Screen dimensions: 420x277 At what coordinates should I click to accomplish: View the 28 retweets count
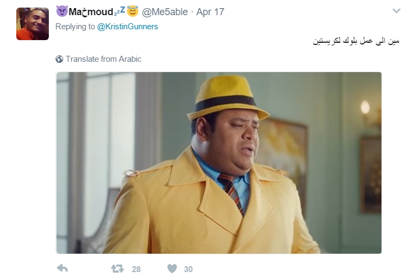[136, 269]
